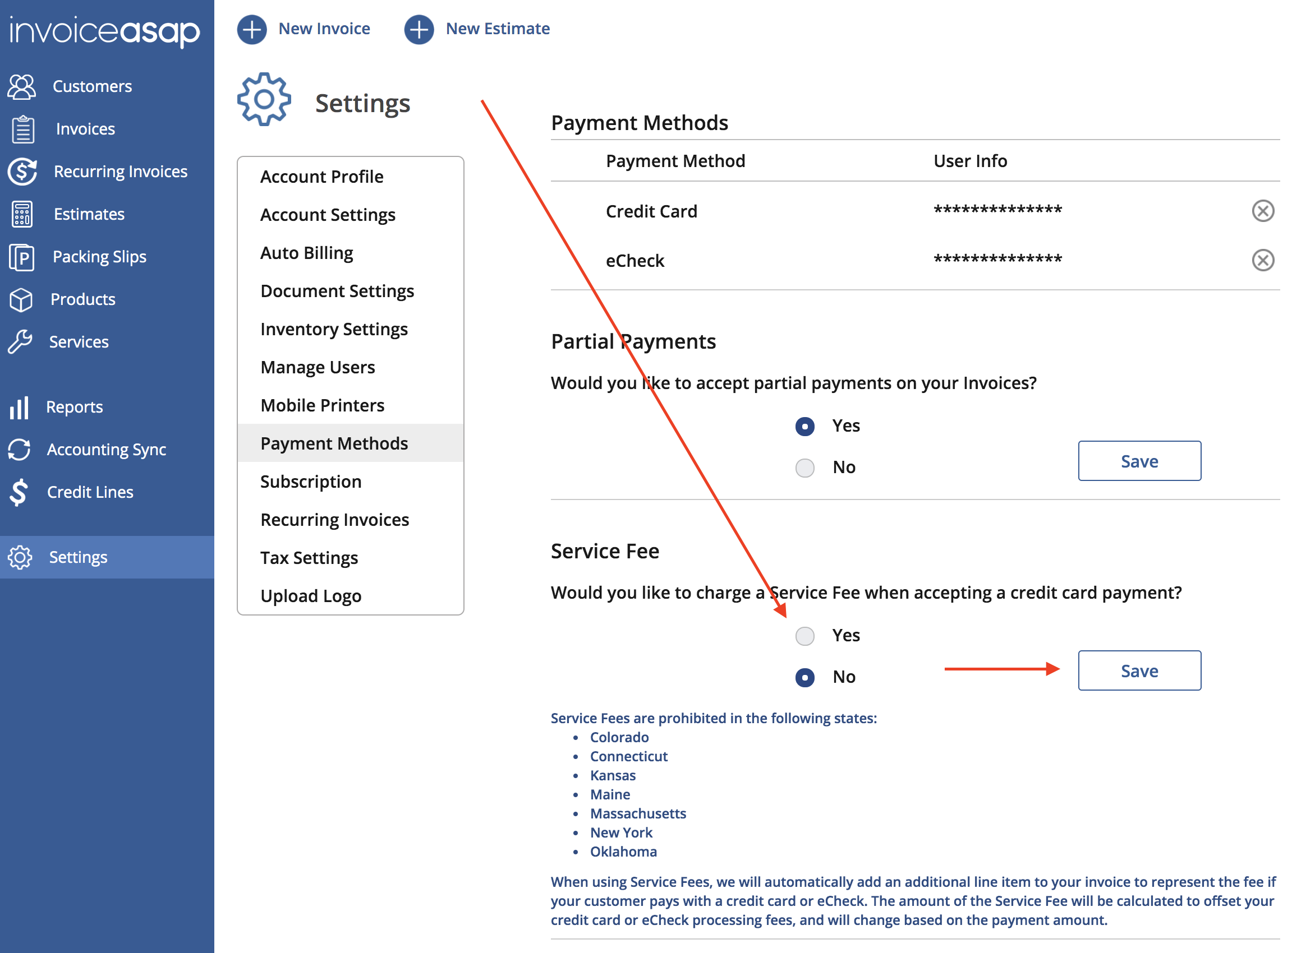Viewport: 1315px width, 953px height.
Task: Save the Service Fee setting
Action: (x=1139, y=670)
